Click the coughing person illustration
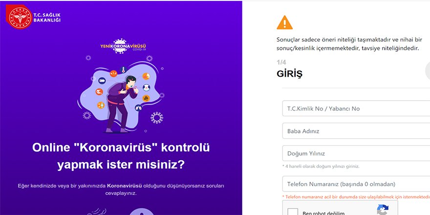The image size is (430, 215). pyautogui.click(x=121, y=104)
